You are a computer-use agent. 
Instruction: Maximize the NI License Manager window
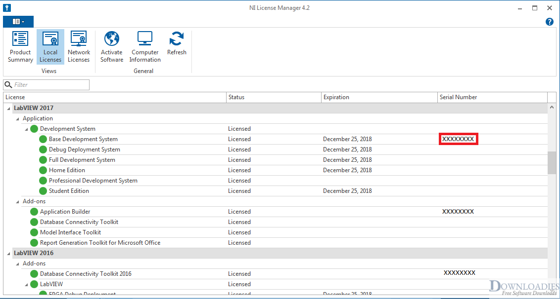(535, 7)
